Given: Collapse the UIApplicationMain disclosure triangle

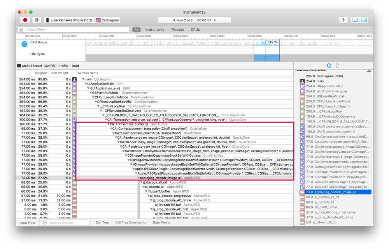Looking at the screenshot, I should (x=86, y=84).
